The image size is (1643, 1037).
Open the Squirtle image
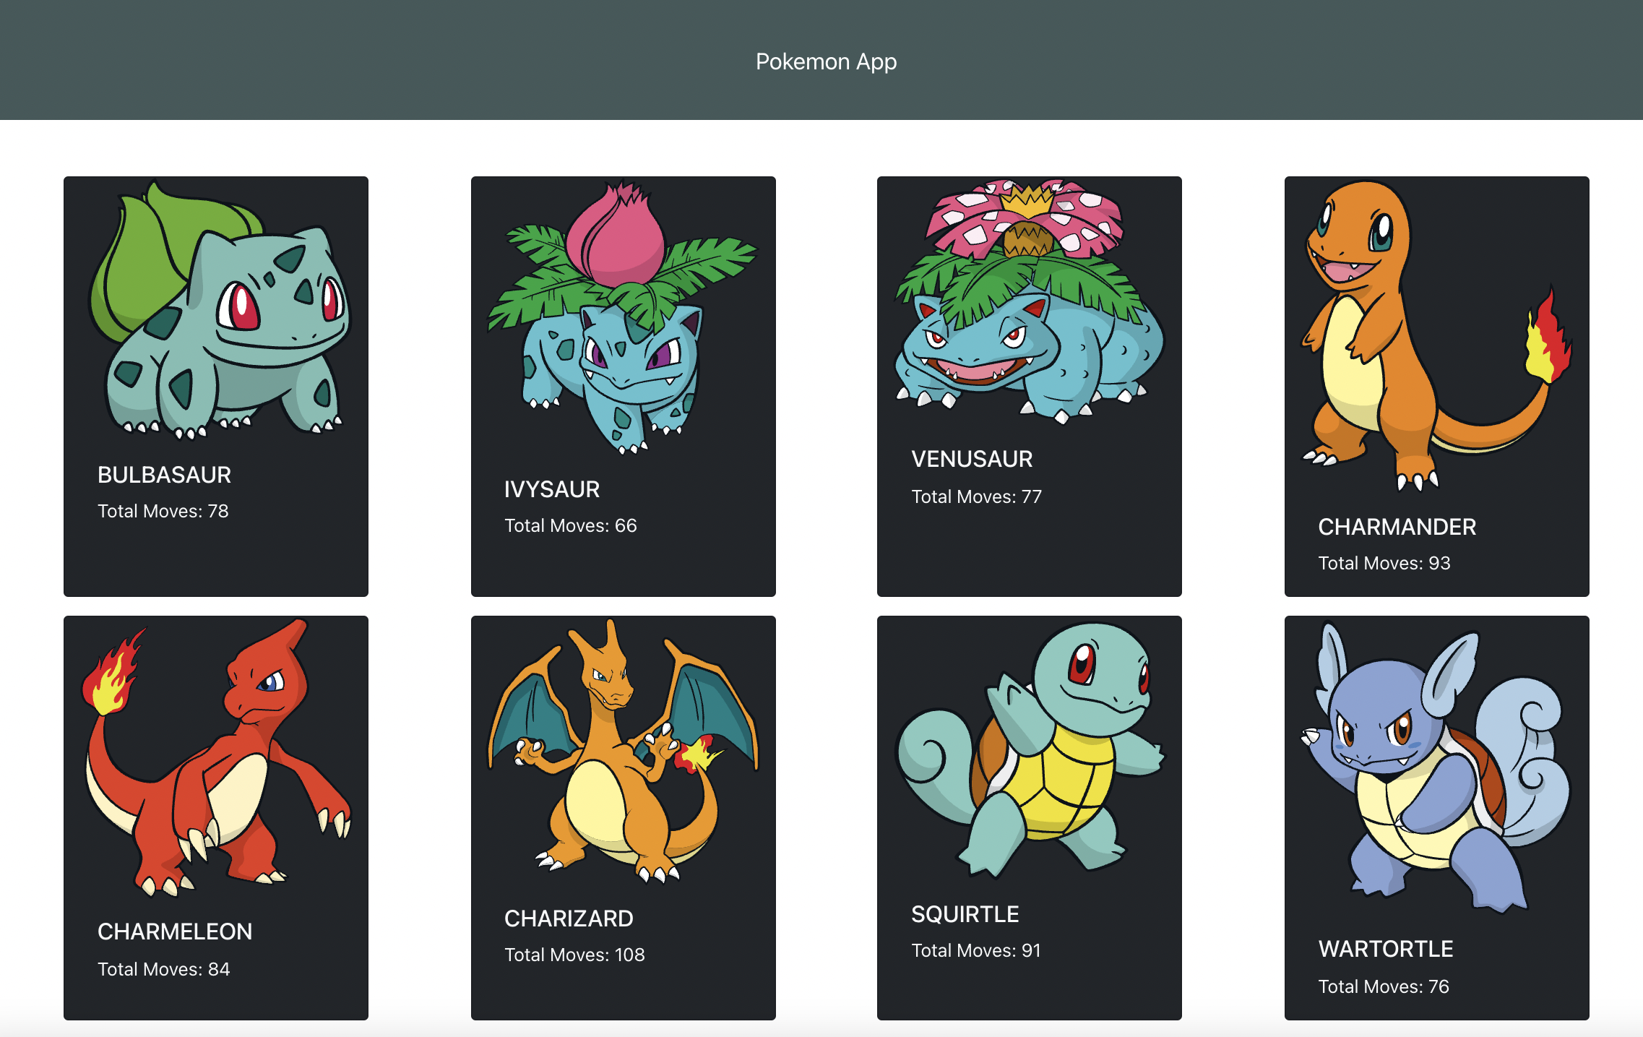pyautogui.click(x=1030, y=749)
